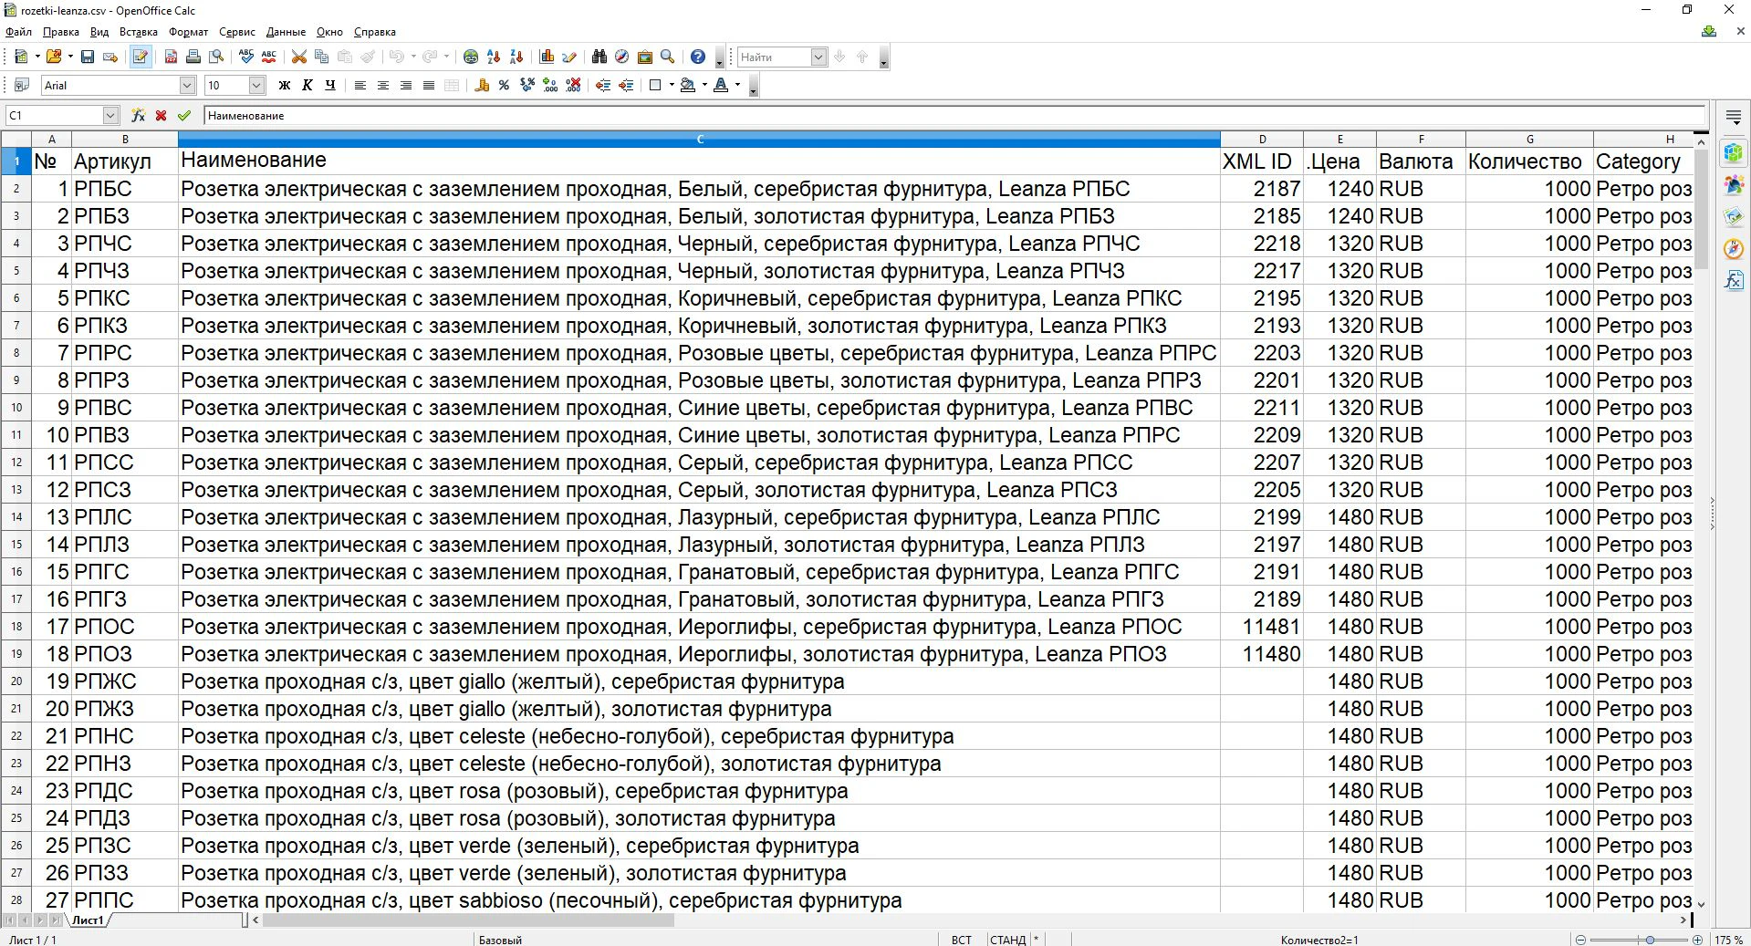Click cell with price 1240 for РПБС
The width and height of the screenshot is (1751, 946).
(1339, 189)
